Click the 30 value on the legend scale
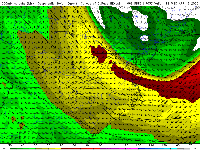200x150 pixels. click(x=10, y=145)
